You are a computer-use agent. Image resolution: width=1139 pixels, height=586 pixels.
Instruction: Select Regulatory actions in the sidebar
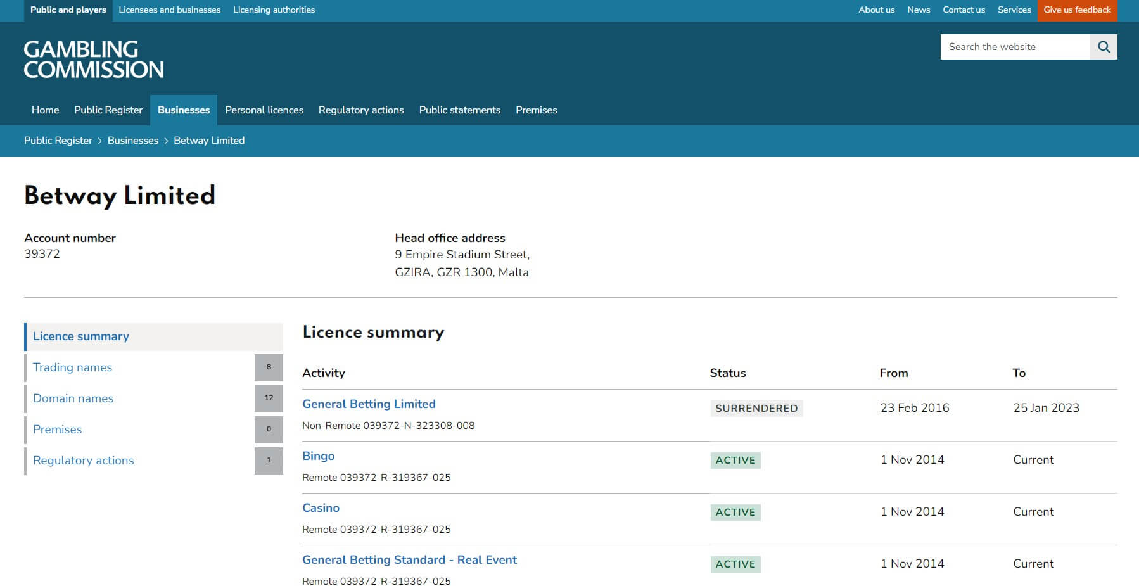click(84, 461)
